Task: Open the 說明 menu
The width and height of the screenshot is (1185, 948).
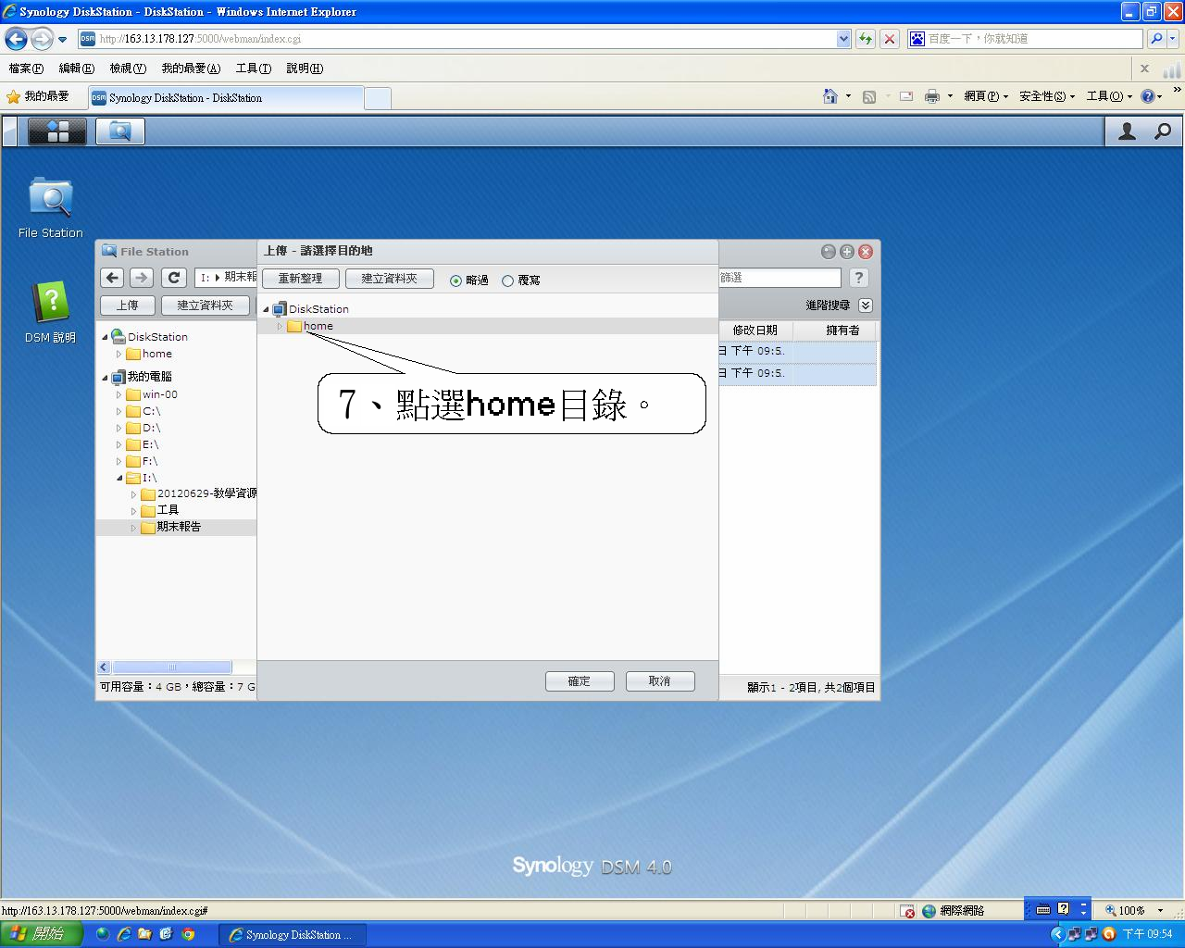Action: (305, 69)
